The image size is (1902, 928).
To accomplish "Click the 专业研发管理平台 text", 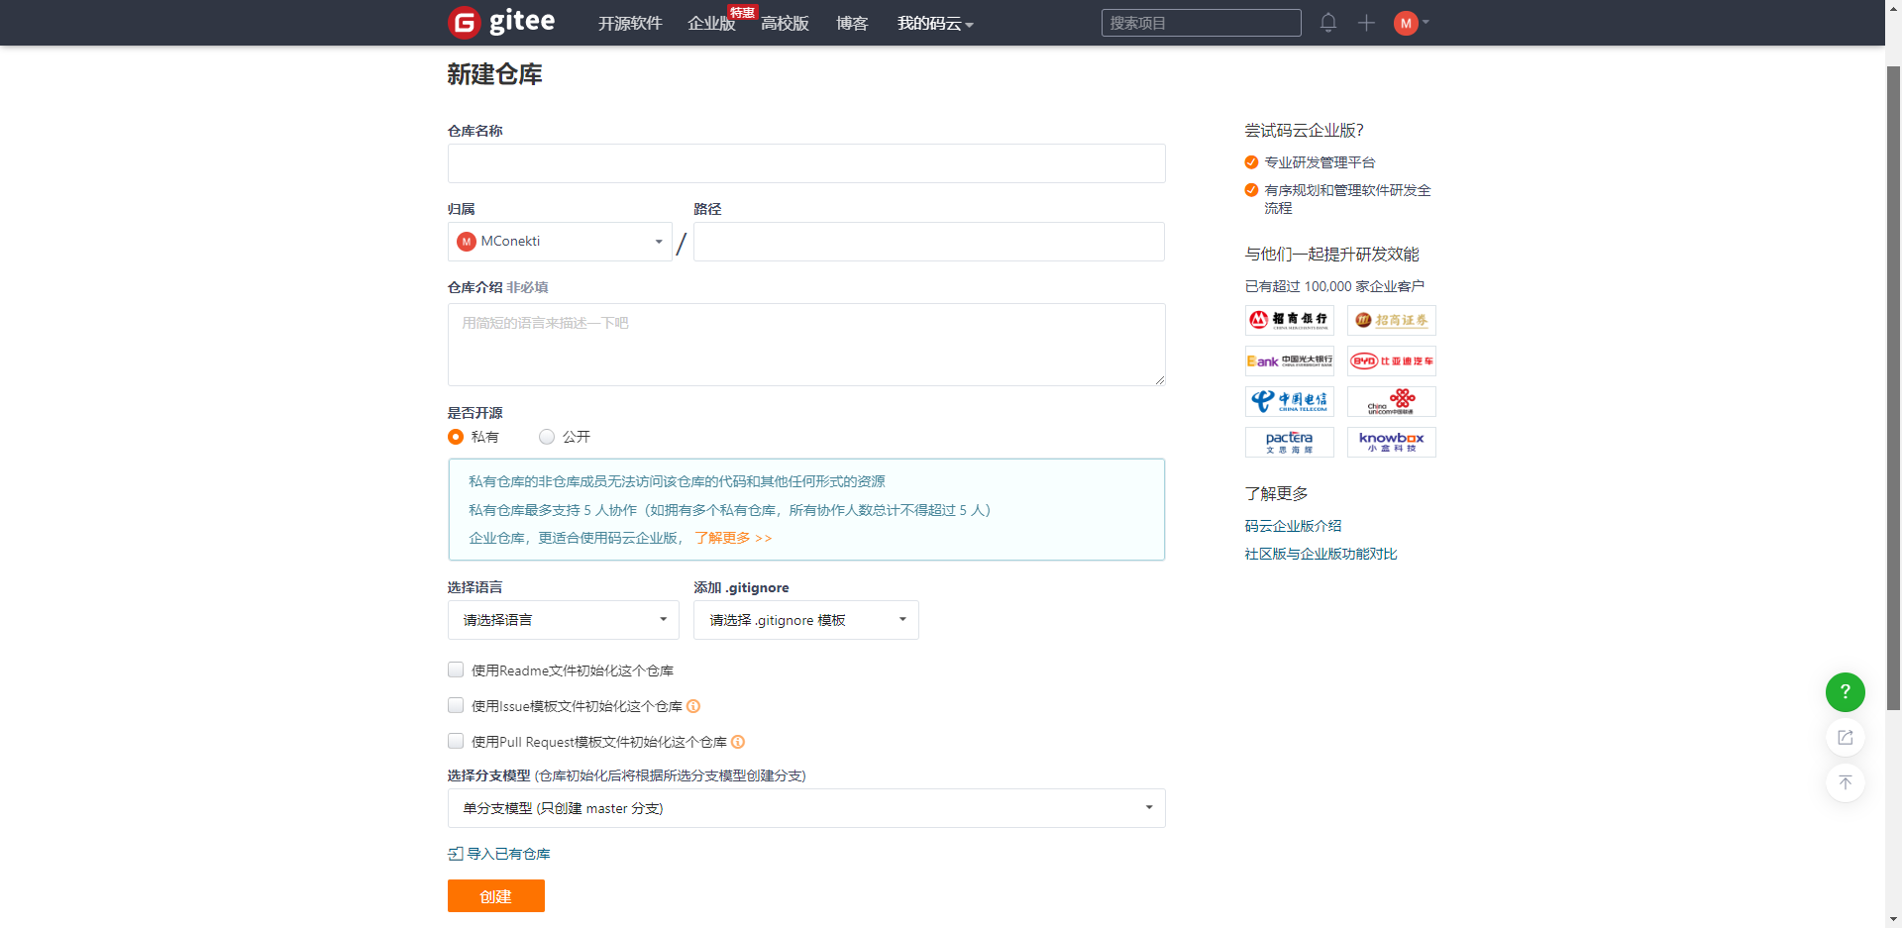I will (1320, 162).
